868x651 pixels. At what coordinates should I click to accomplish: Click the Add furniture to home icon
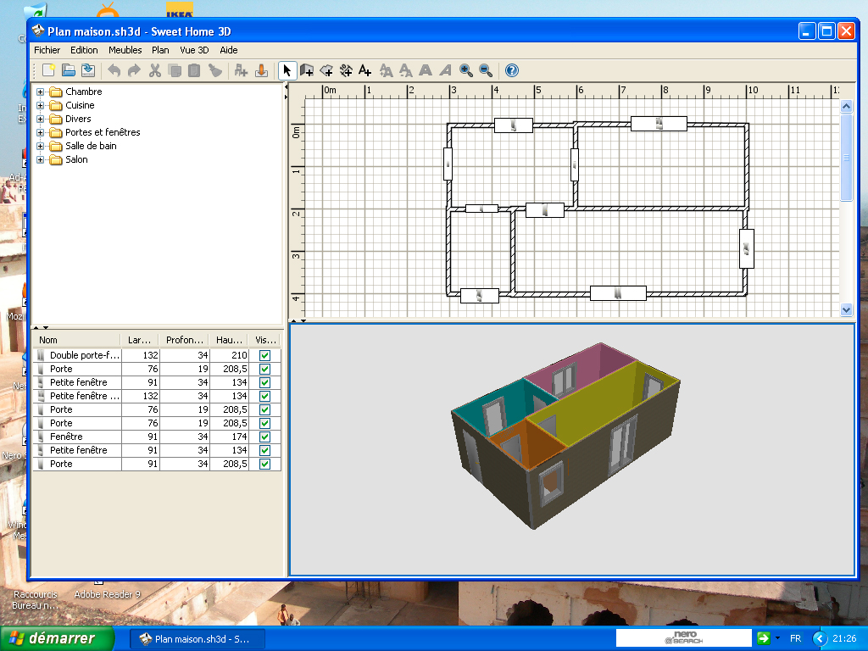[x=241, y=70]
